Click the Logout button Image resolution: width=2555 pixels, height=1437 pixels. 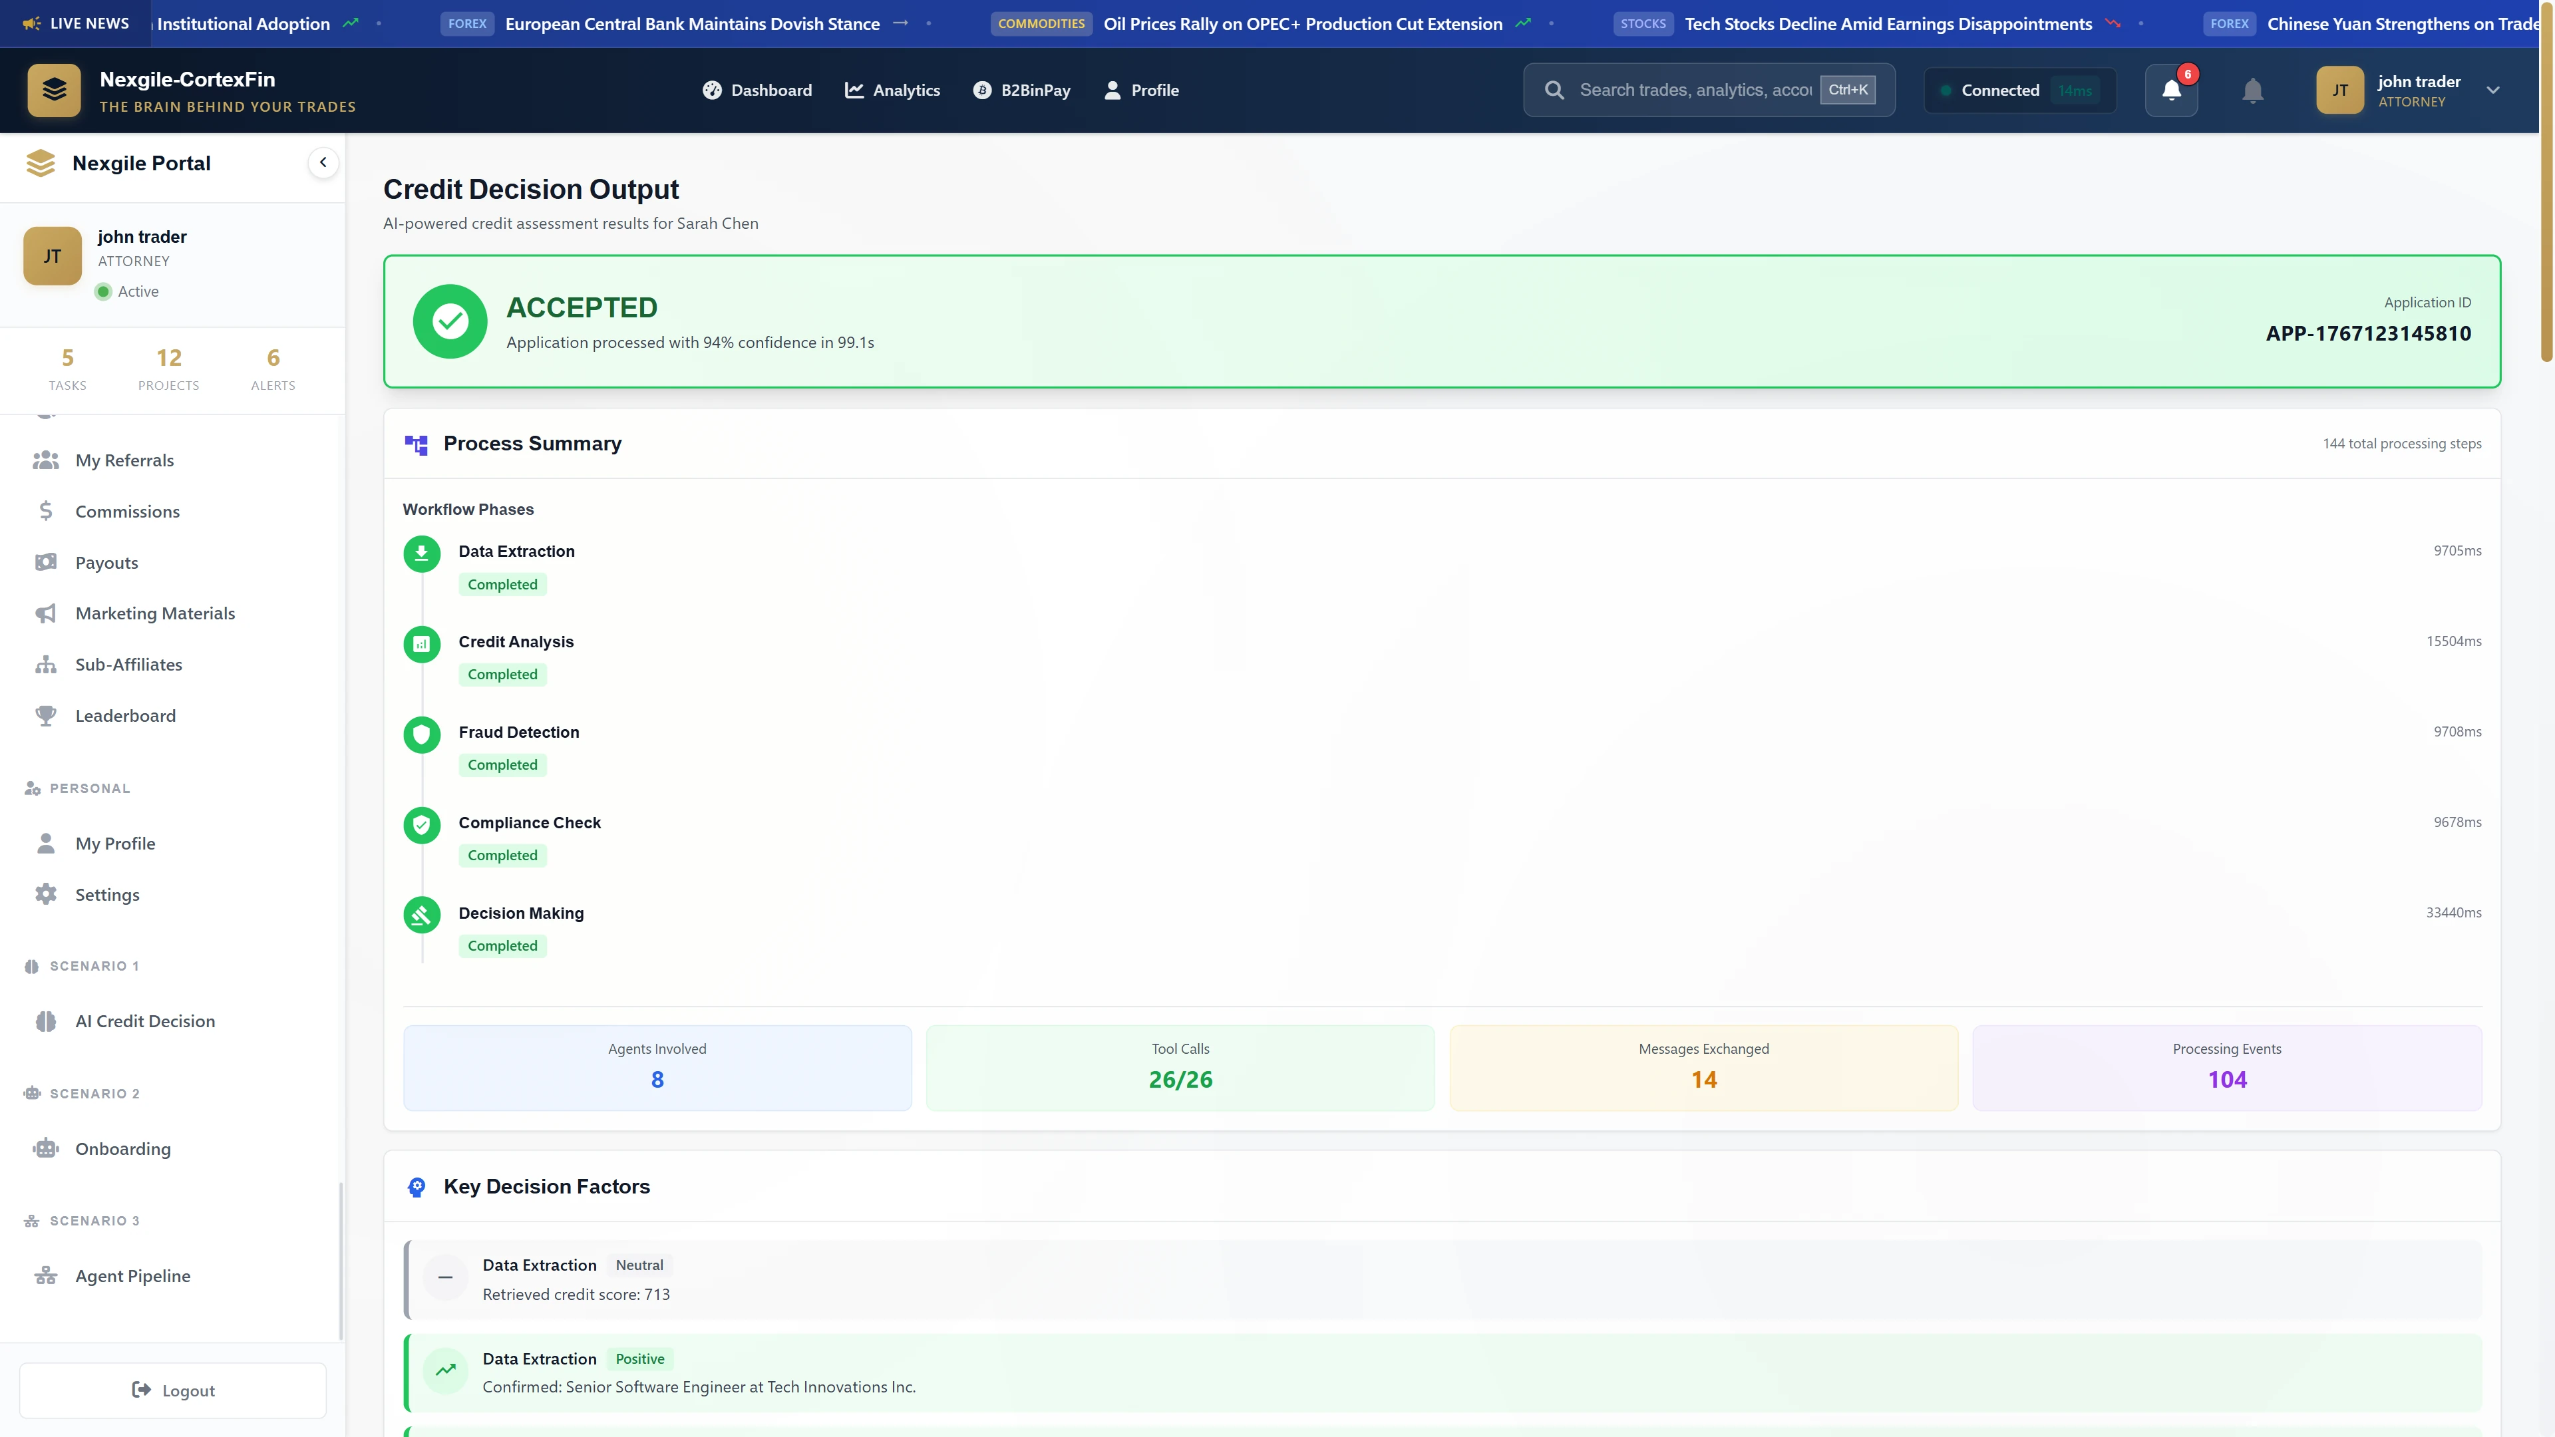172,1390
